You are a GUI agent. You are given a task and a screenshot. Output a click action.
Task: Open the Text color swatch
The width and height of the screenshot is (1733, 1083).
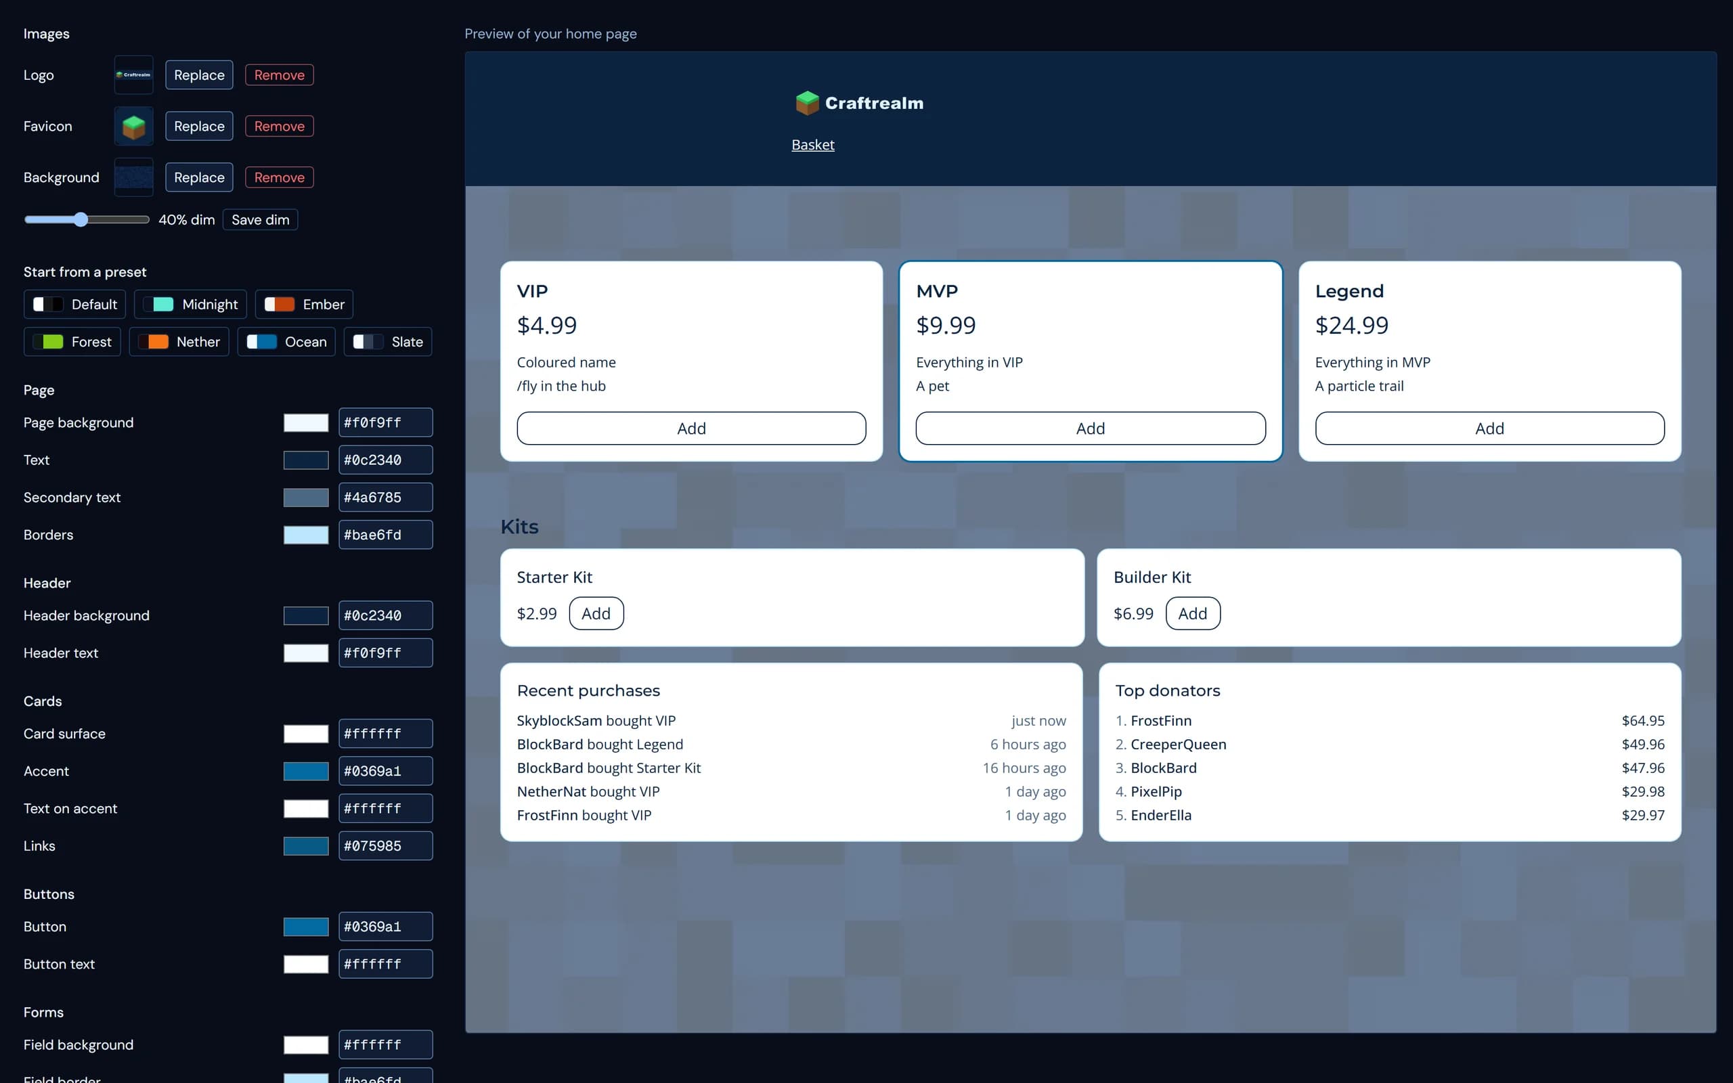306,460
